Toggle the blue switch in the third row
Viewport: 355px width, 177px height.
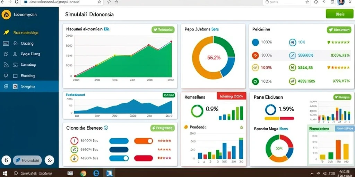coord(119,158)
